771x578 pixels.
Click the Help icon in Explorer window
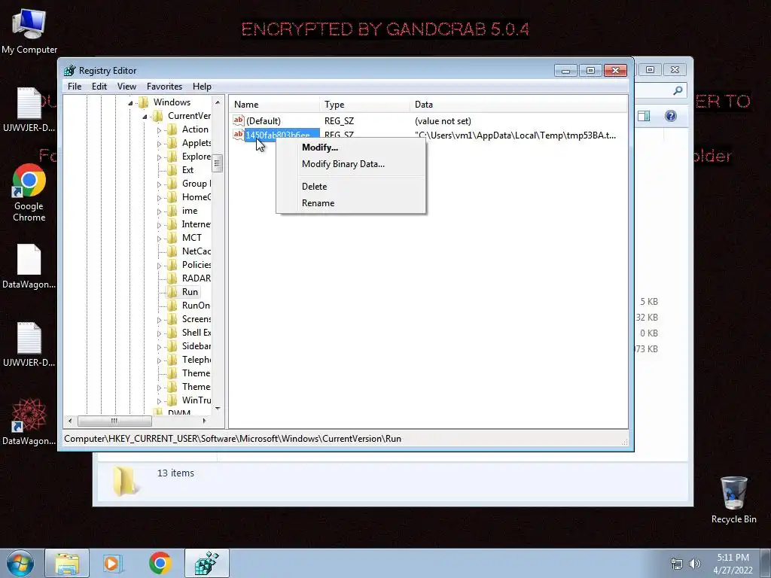click(x=671, y=116)
